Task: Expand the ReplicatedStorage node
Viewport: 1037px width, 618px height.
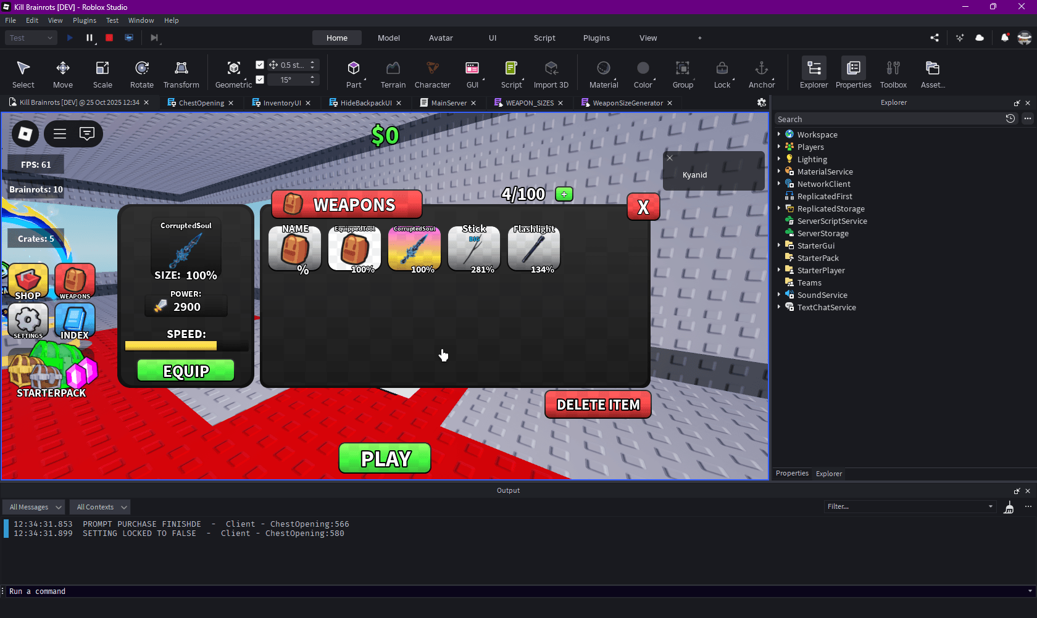Action: pyautogui.click(x=779, y=208)
